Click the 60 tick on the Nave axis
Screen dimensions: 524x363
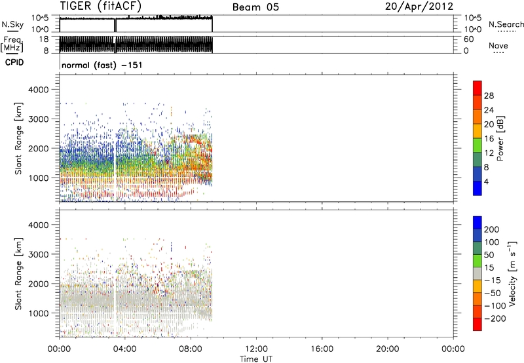click(468, 39)
